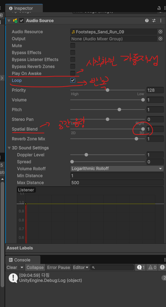Open Audio Source three-dot context menu
The height and width of the screenshot is (307, 166).
pos(161,21)
